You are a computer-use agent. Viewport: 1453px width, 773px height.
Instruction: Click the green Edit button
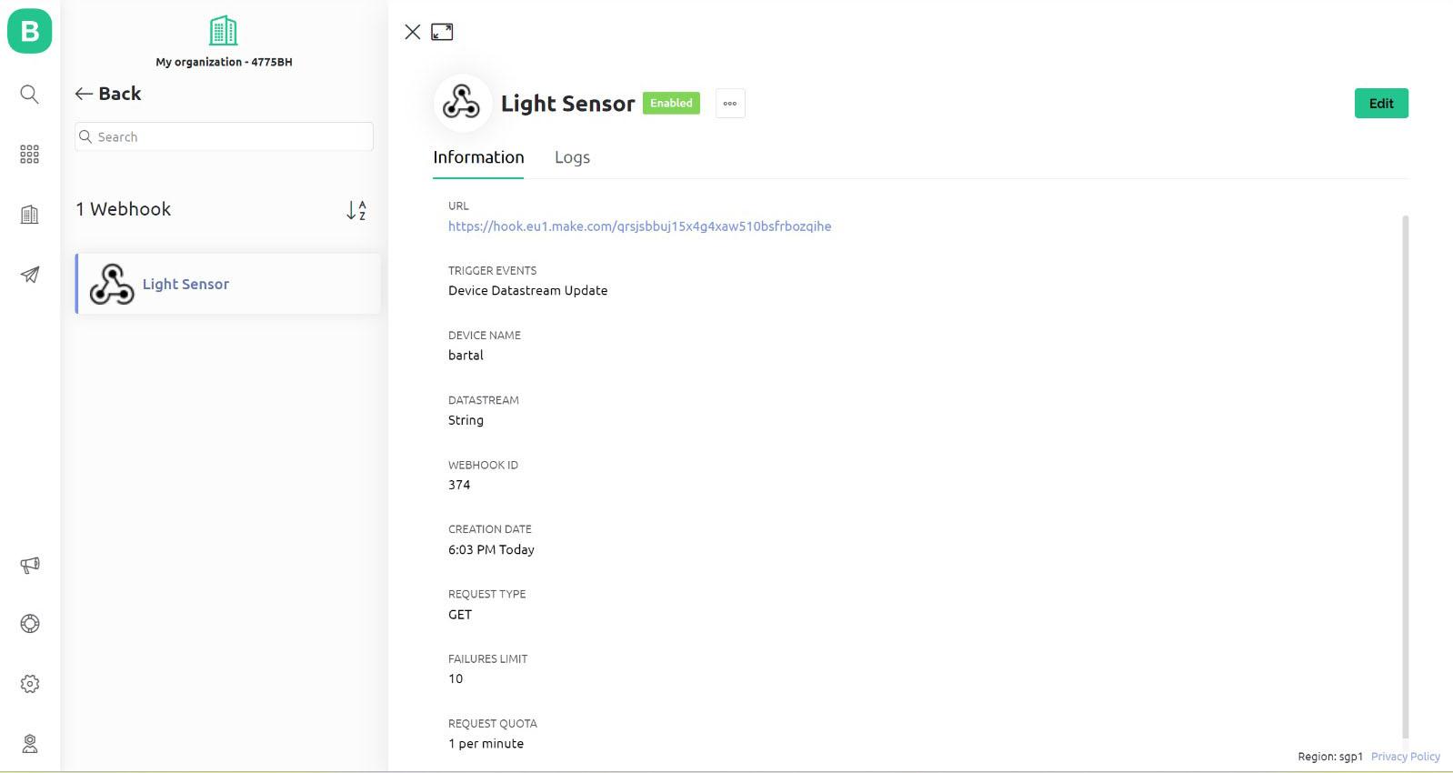pyautogui.click(x=1380, y=104)
